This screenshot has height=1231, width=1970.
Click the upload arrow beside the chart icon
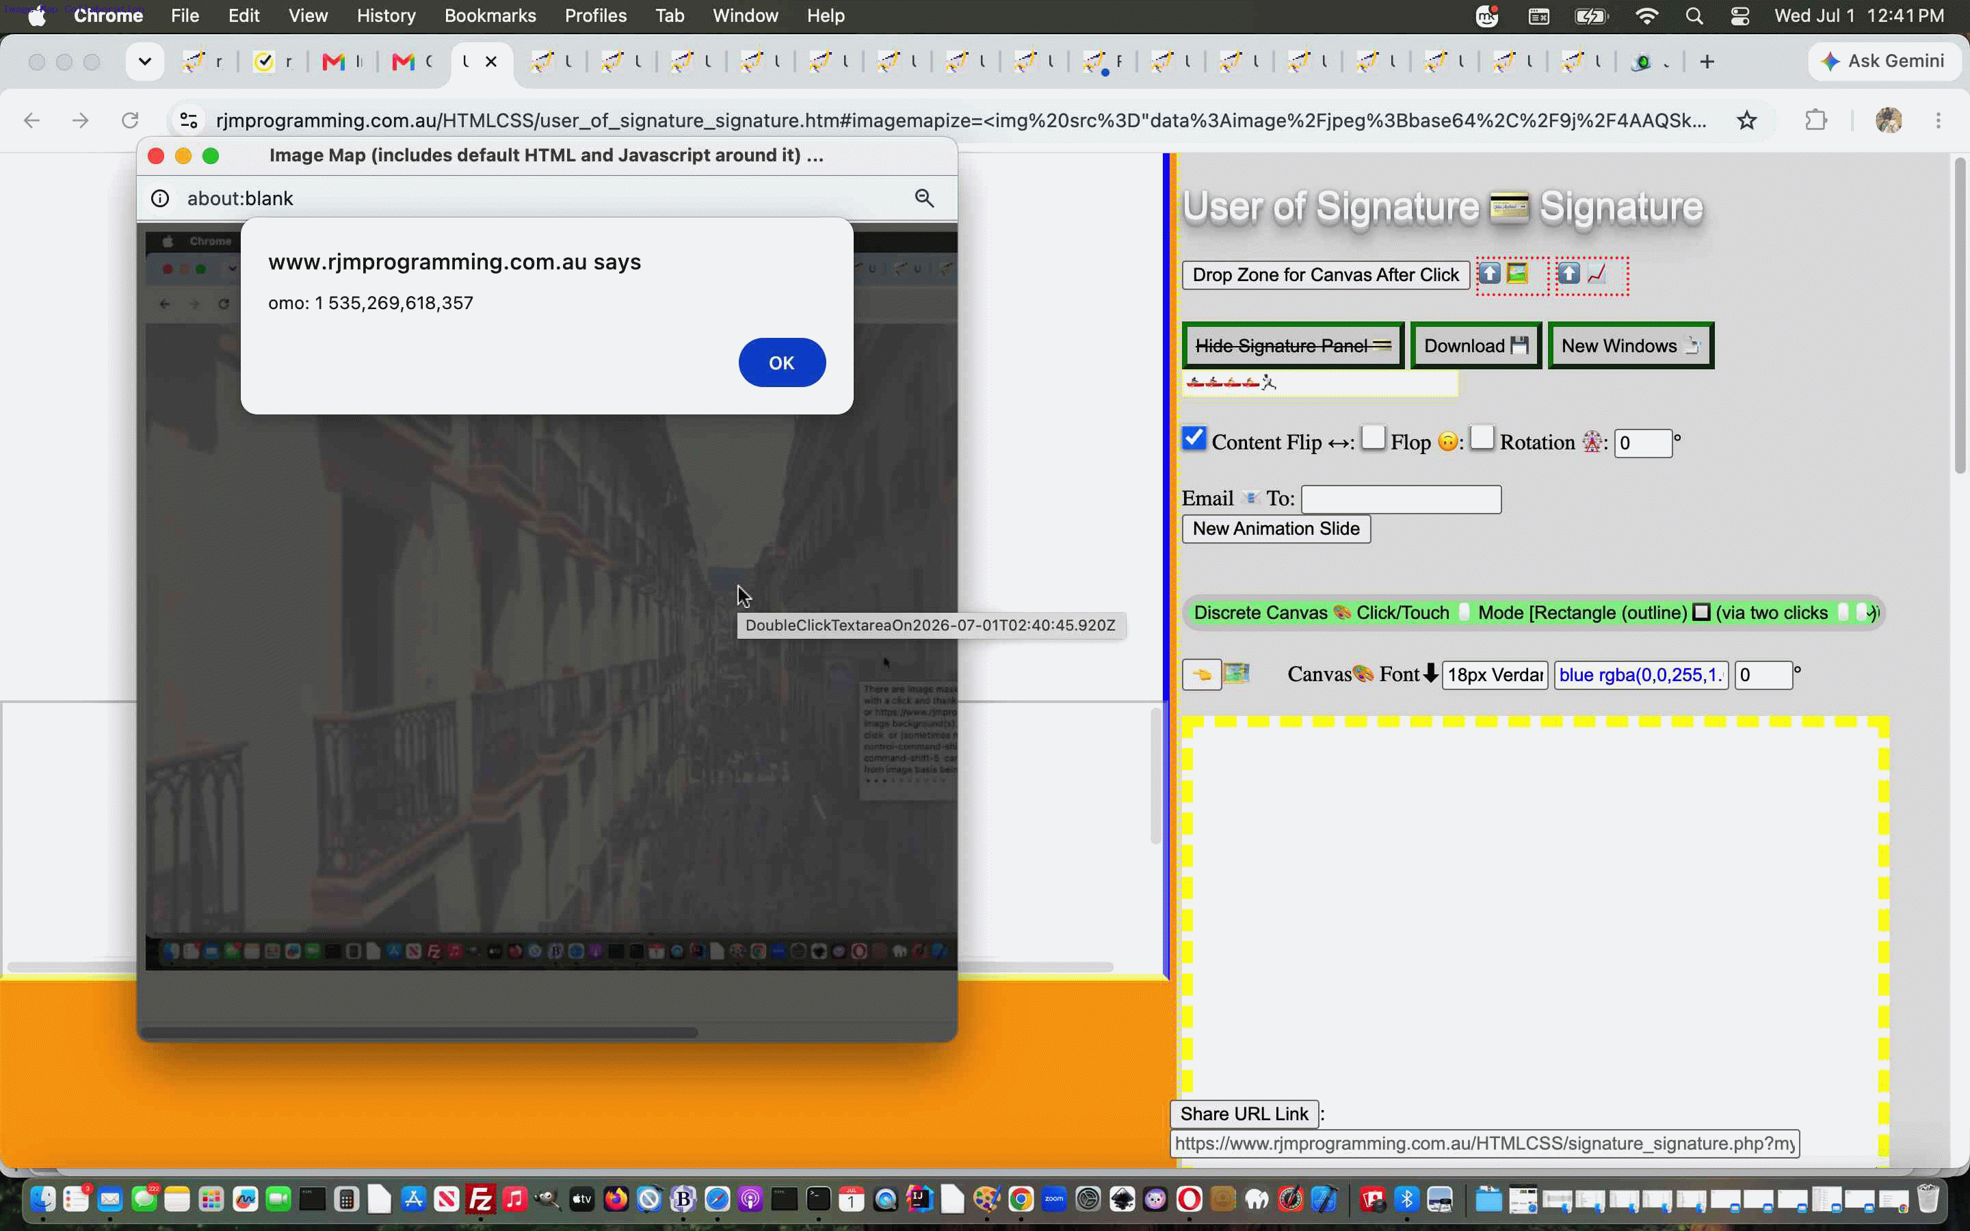(1568, 274)
